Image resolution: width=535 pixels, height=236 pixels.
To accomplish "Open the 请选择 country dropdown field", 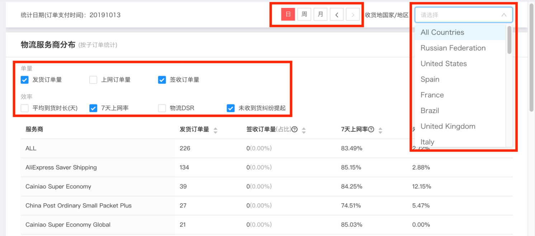I will (x=464, y=15).
